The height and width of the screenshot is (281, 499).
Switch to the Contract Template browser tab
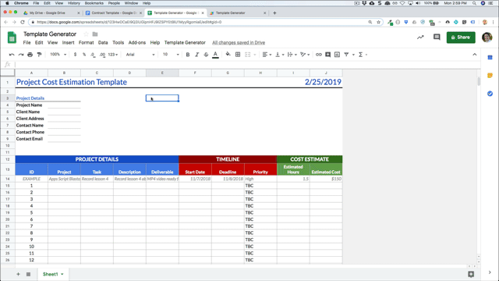[x=114, y=13]
